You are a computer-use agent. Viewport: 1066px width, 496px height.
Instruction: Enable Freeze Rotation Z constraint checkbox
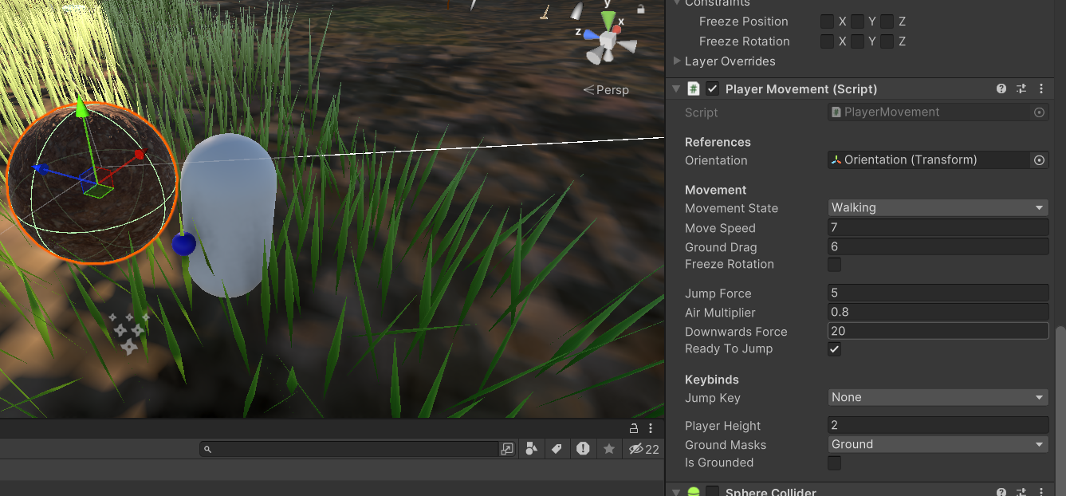click(887, 41)
